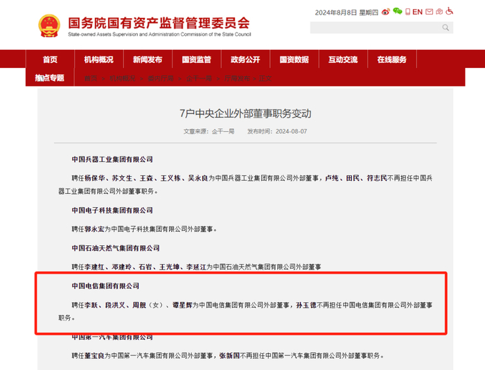
Task: Click the date text 2024年8月8日 星期四
Action: [x=346, y=12]
